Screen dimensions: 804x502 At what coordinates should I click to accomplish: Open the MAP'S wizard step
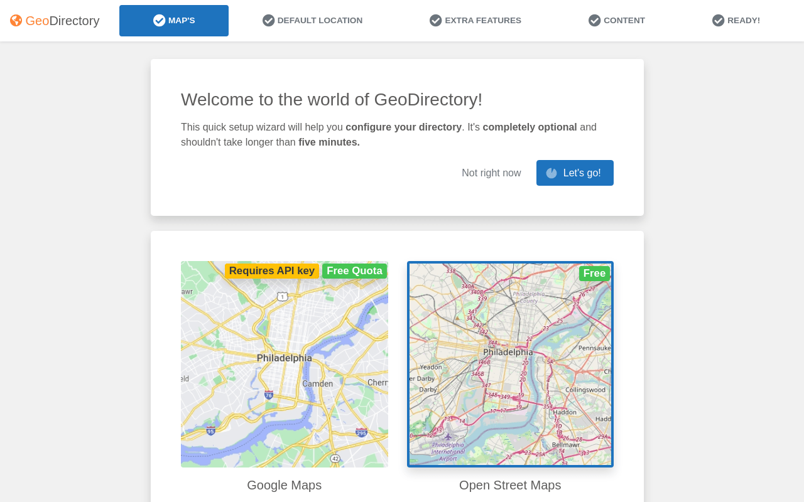[x=174, y=21]
